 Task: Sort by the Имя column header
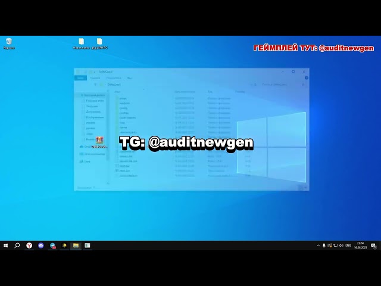point(117,92)
